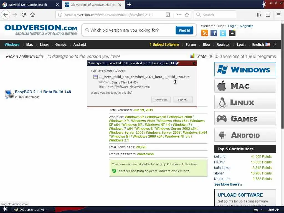Expand the double-chevron language dropdown arrow
This screenshot has height=213, width=284.
(x=275, y=44)
